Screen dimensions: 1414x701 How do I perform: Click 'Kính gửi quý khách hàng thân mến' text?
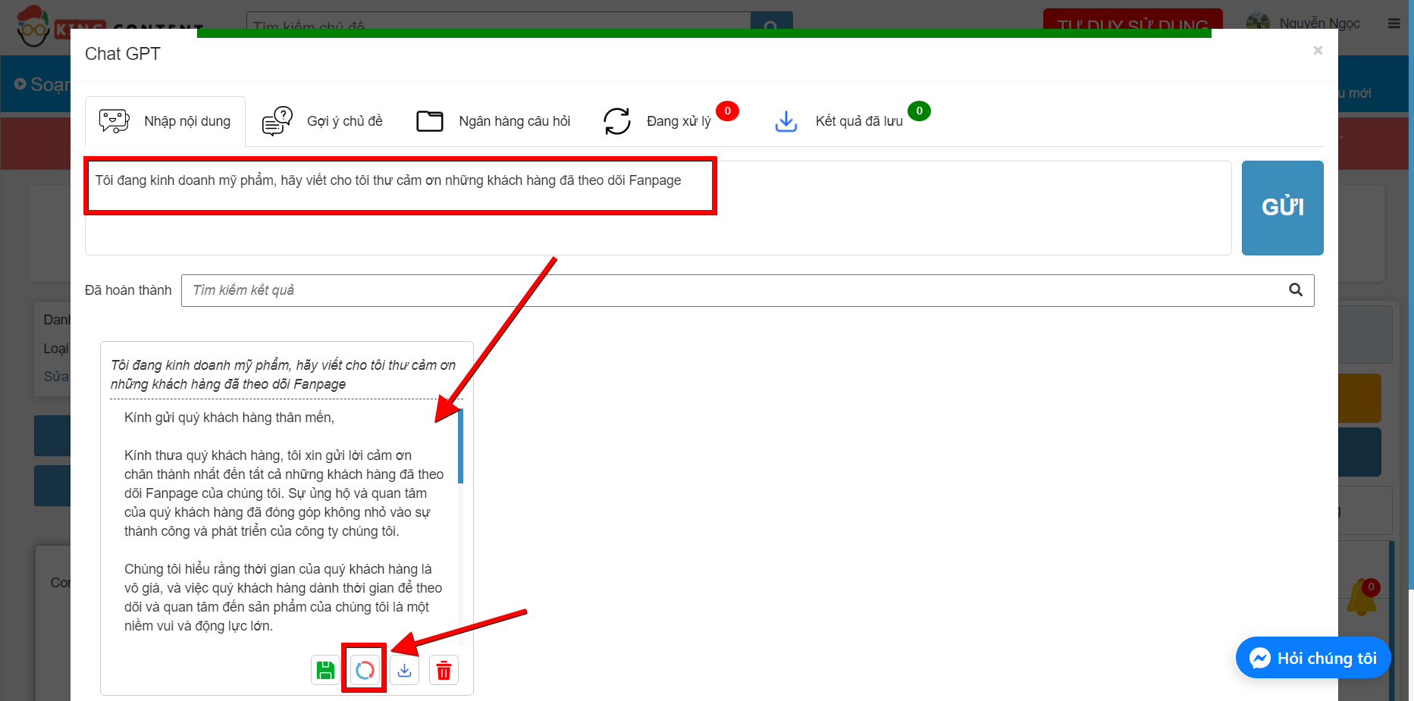click(229, 418)
